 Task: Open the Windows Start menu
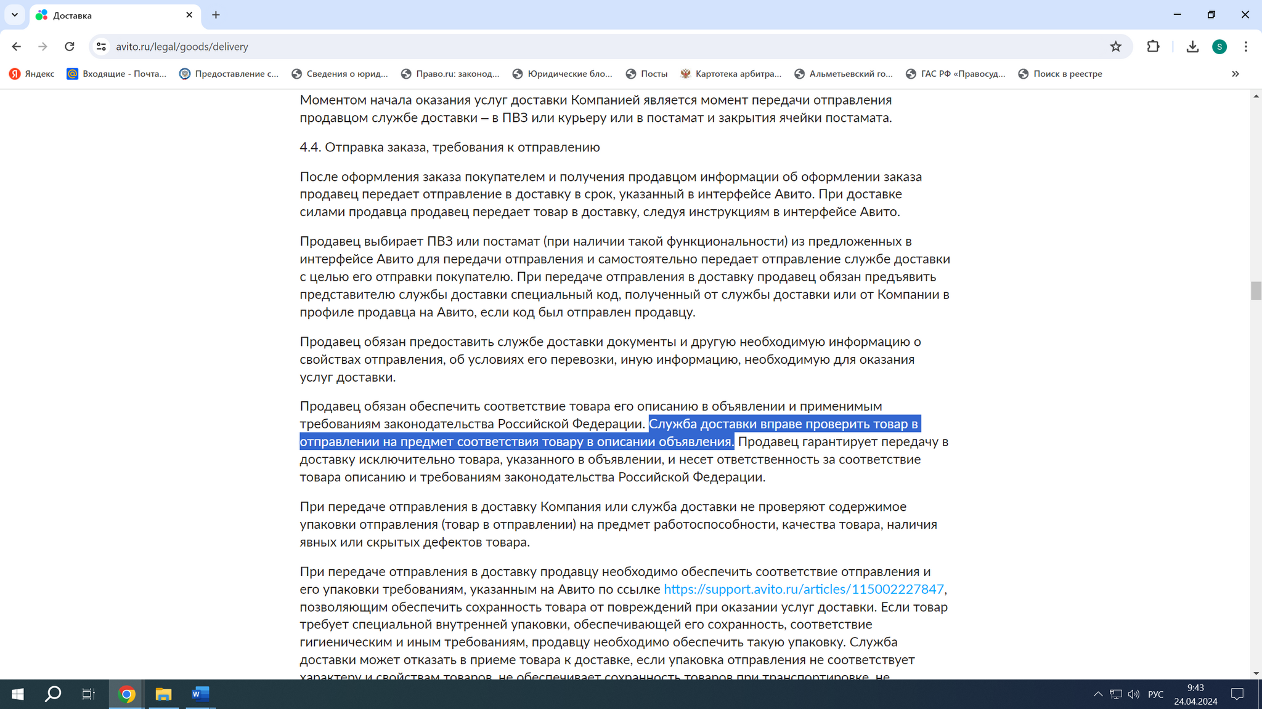click(17, 694)
